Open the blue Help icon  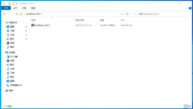[190, 8]
